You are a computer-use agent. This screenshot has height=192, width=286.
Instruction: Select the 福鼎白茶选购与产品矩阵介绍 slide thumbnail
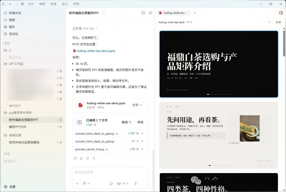point(219,64)
